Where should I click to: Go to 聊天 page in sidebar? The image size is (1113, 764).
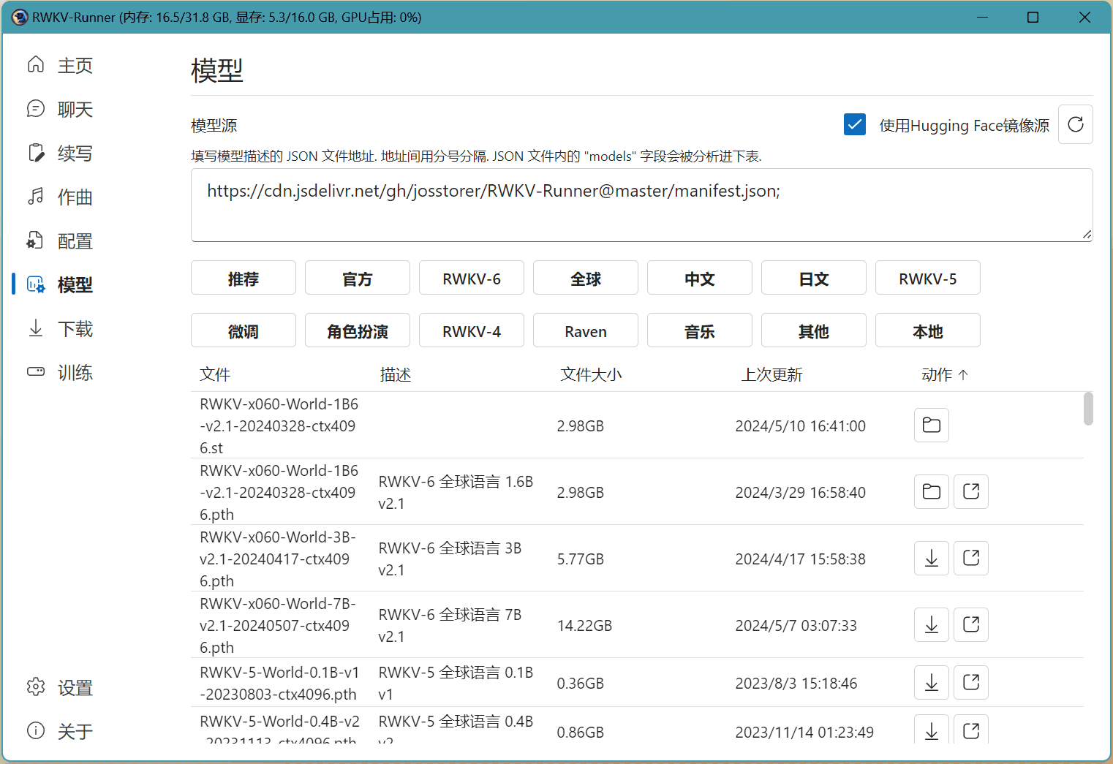75,110
